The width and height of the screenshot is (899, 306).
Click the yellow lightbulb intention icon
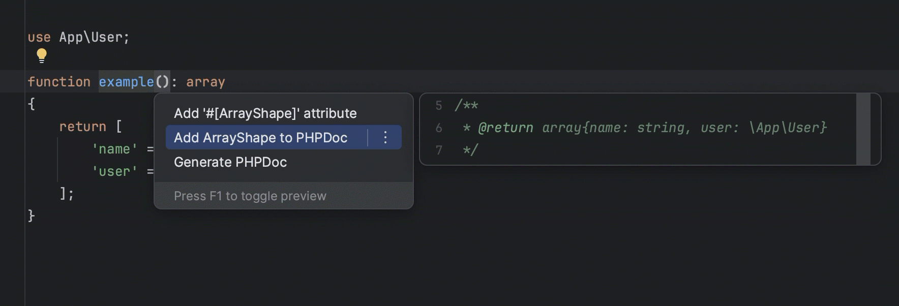(42, 55)
